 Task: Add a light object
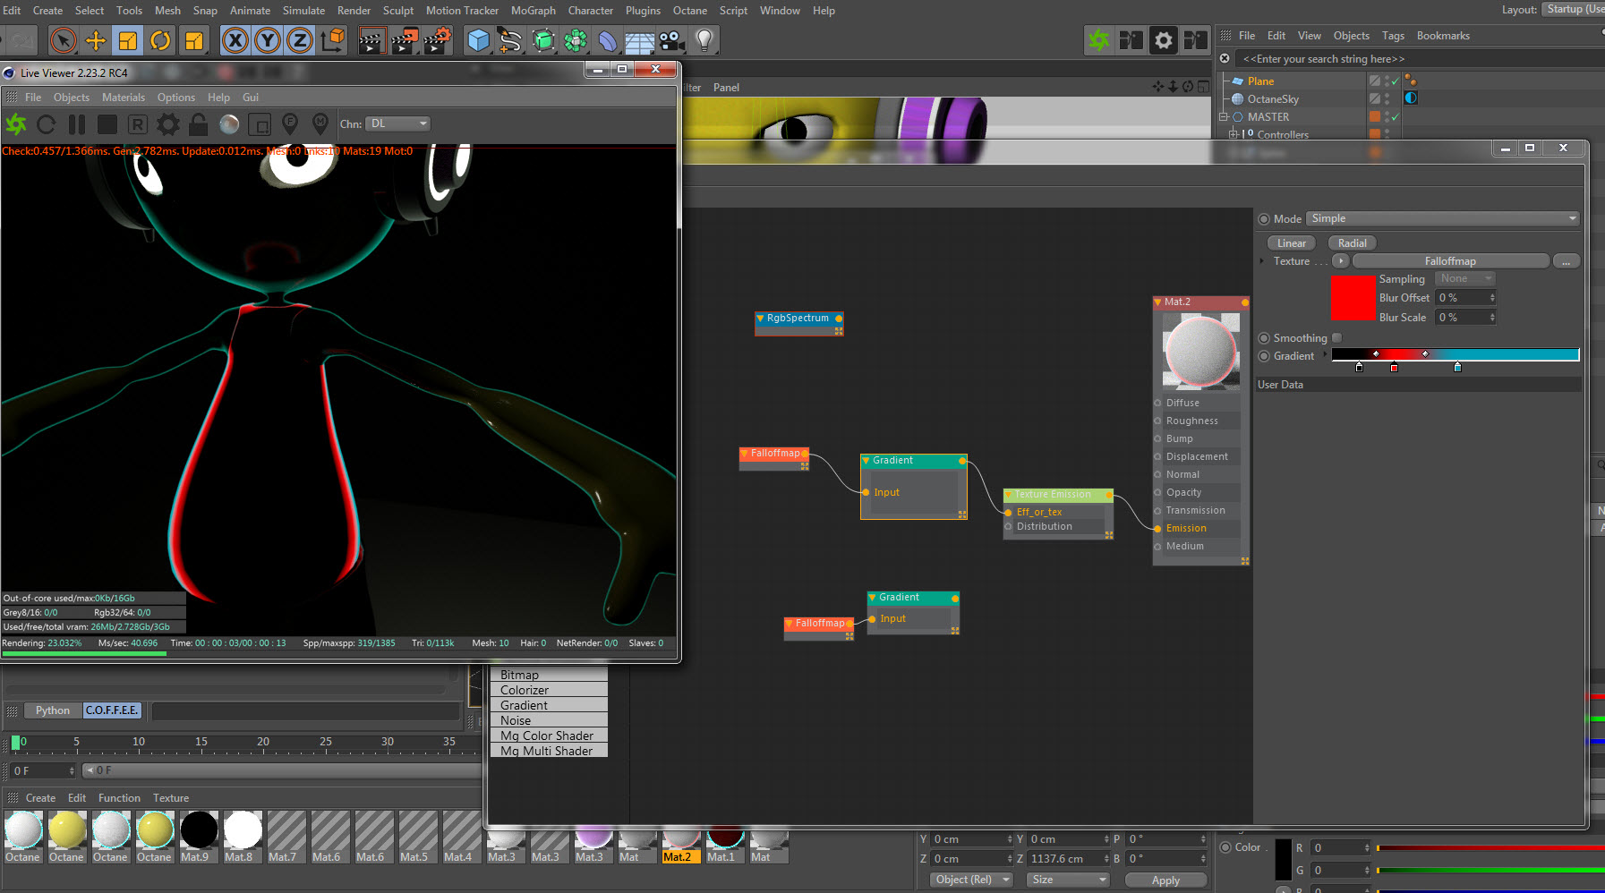tap(704, 40)
